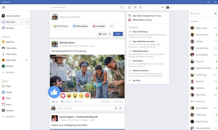Expand See More under Shortcuts
This screenshot has width=218, height=130.
pos(8,72)
